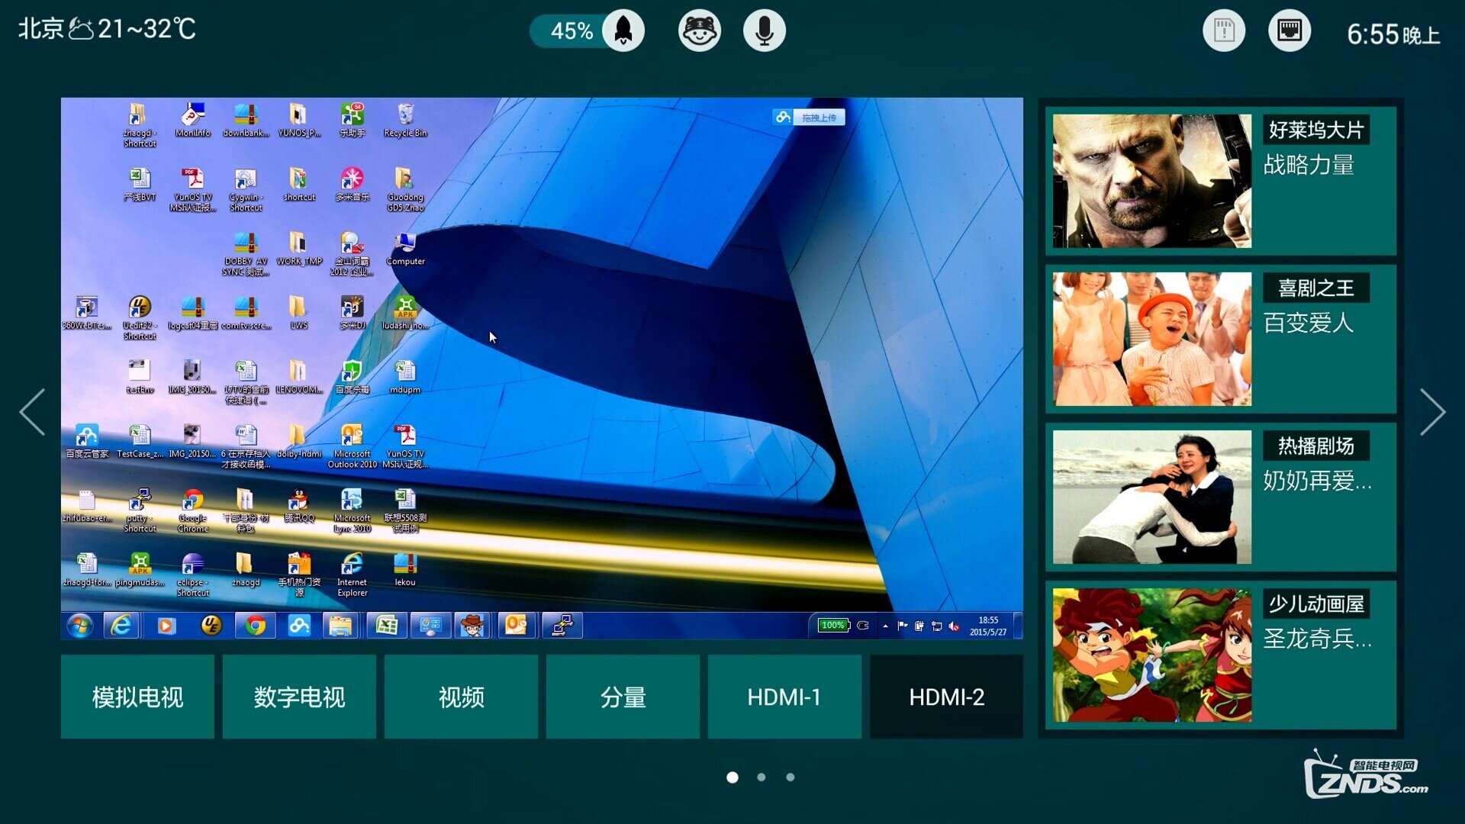Open Outlook from the taskbar
Screen dimensions: 1465x824
pos(517,626)
